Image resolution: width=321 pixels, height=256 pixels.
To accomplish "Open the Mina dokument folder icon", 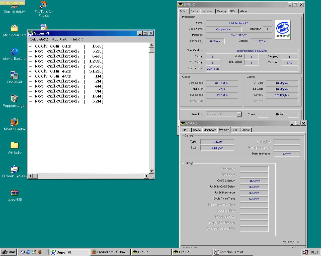I will click(15, 28).
